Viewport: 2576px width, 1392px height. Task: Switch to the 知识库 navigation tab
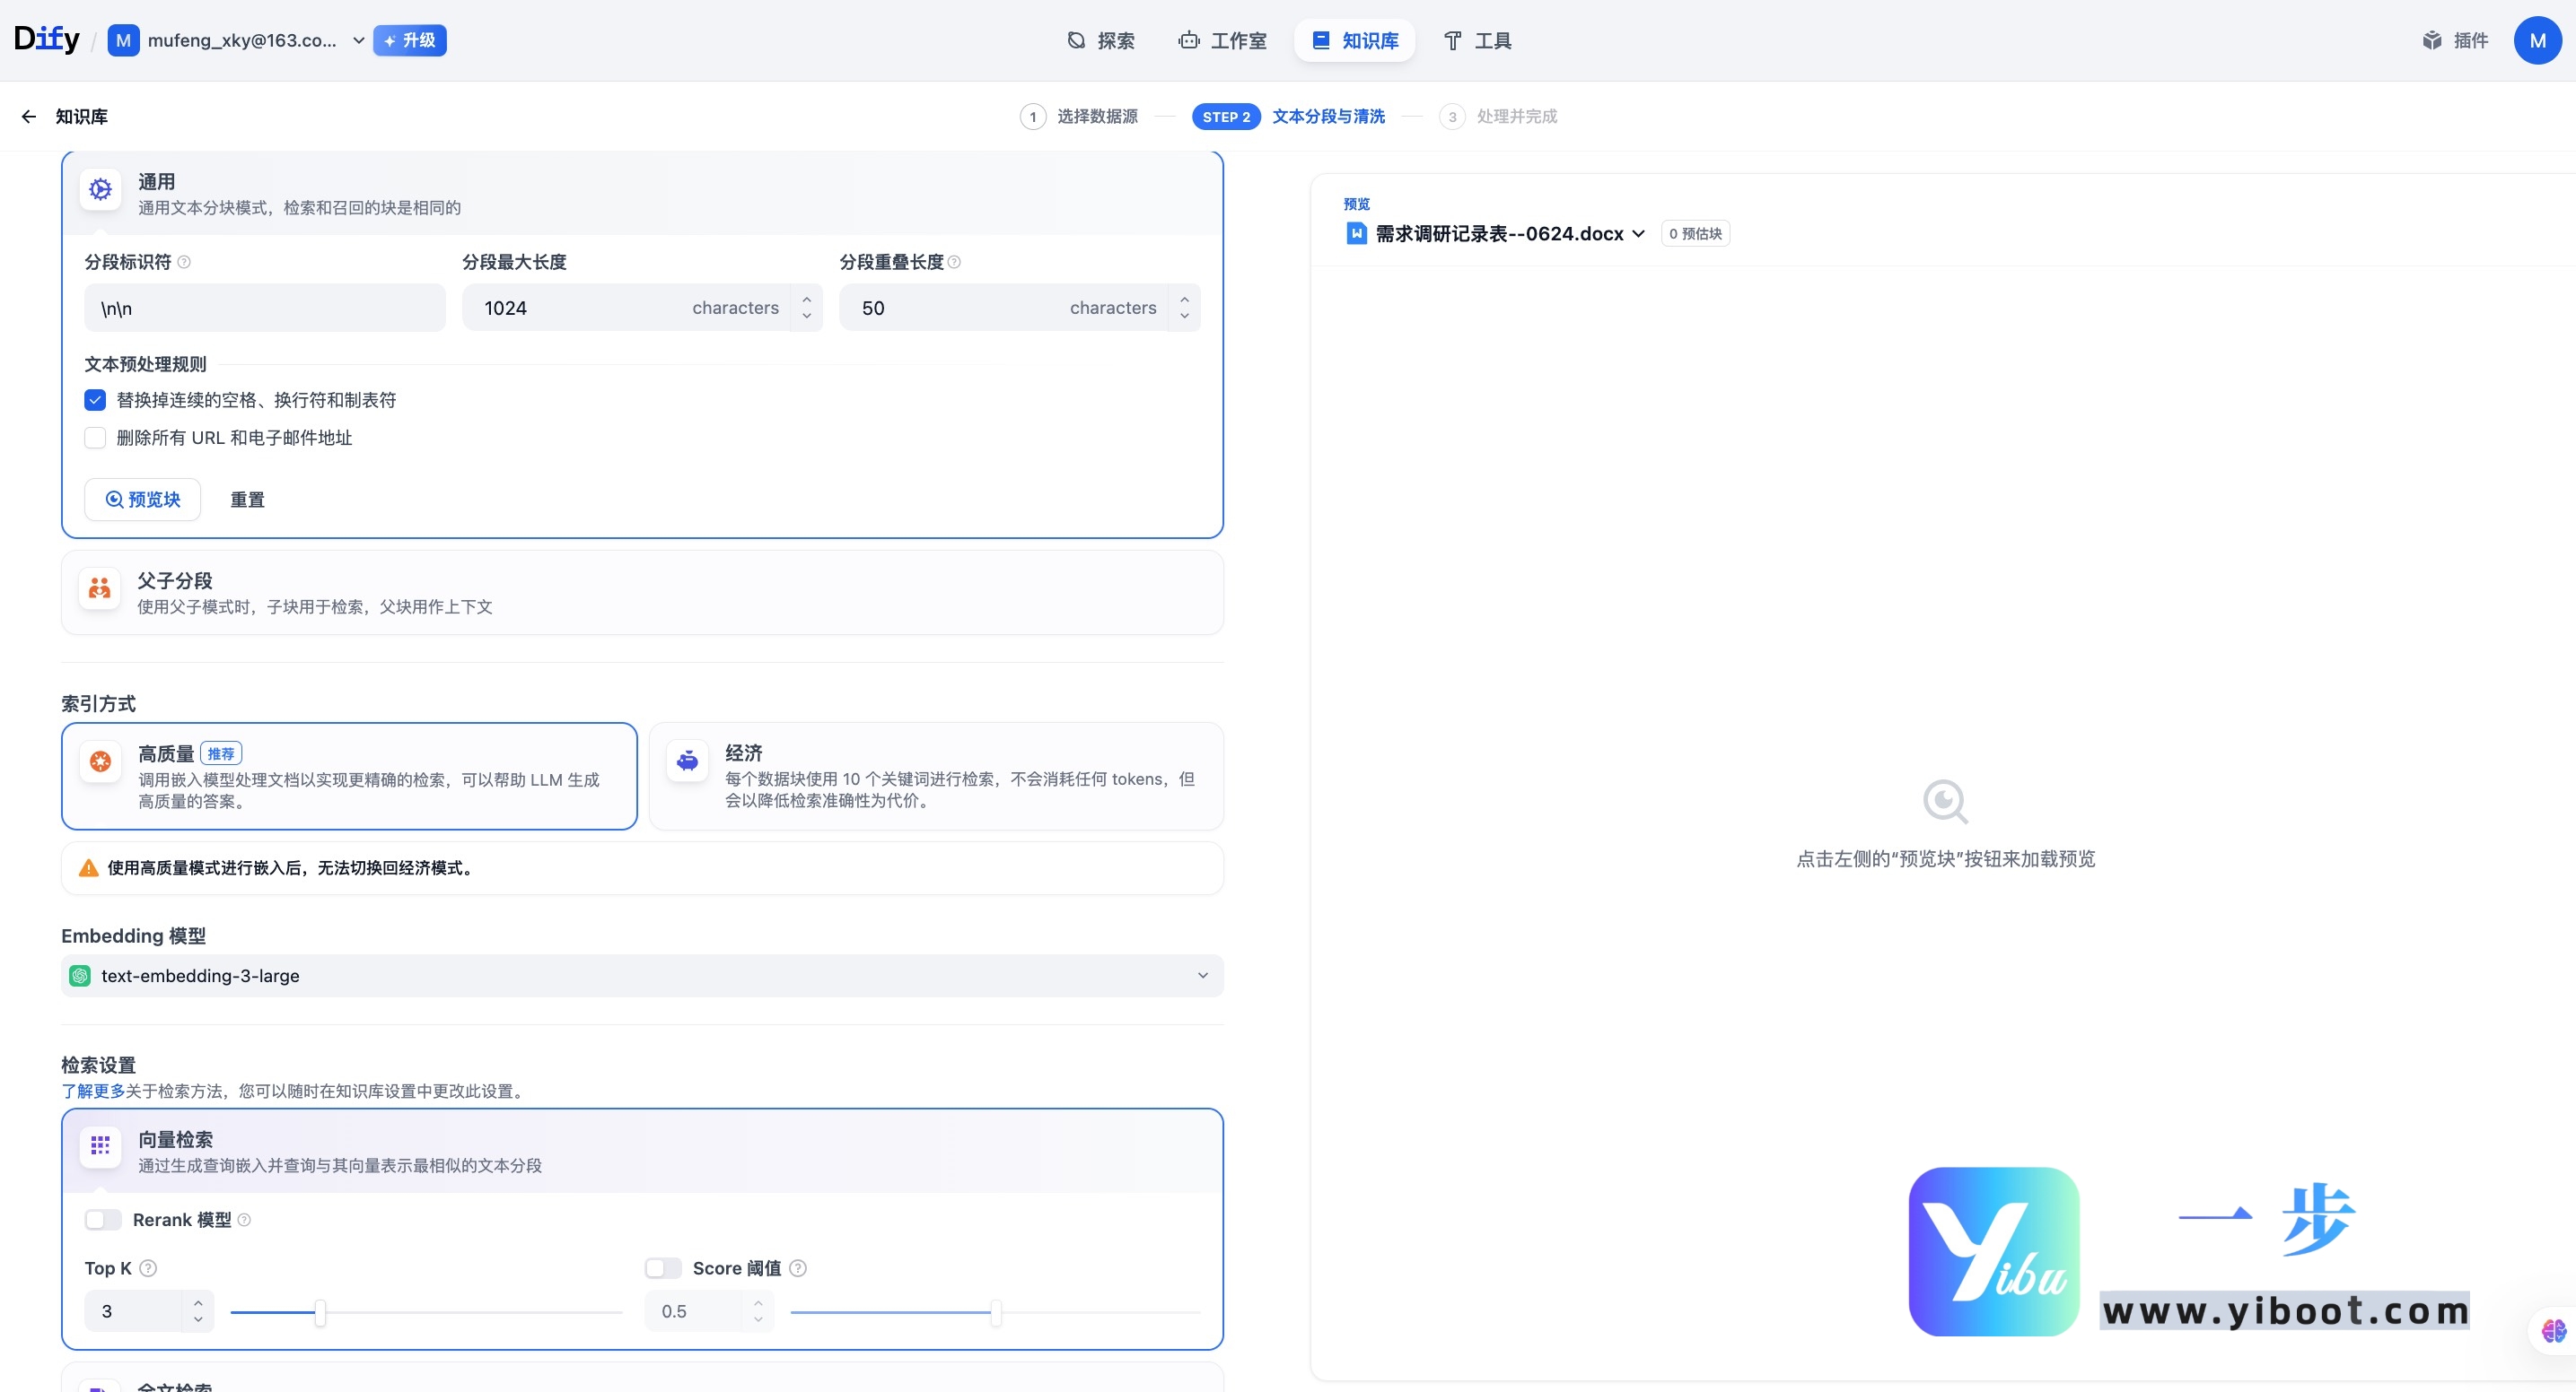(1354, 40)
